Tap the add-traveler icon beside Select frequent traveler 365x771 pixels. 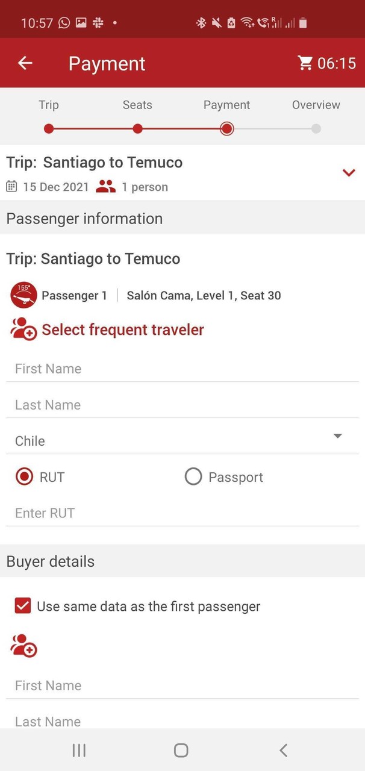(x=24, y=329)
